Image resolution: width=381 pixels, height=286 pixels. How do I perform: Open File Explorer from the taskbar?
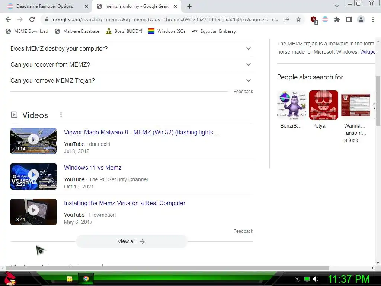pos(70,279)
